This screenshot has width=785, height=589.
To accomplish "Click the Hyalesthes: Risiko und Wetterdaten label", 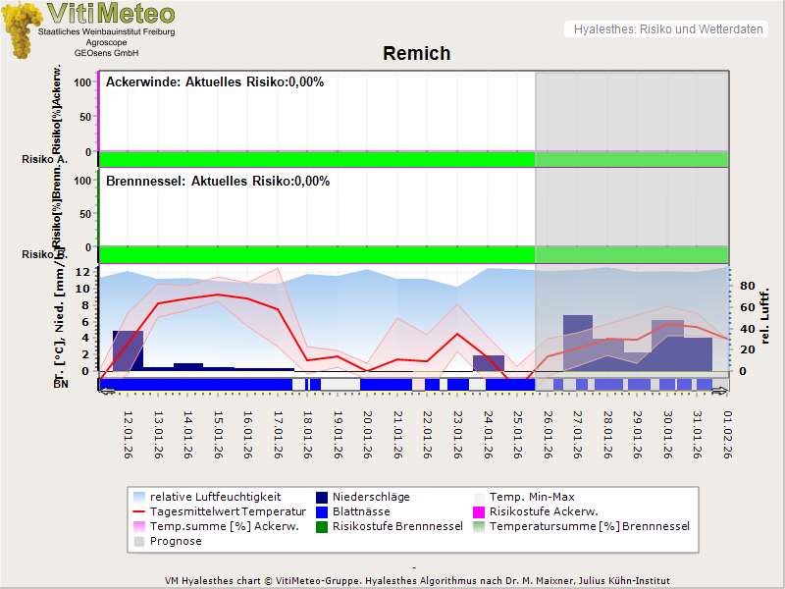I will (x=667, y=29).
